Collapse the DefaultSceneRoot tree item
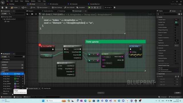Screen dimensions: 183x103 [3, 19]
